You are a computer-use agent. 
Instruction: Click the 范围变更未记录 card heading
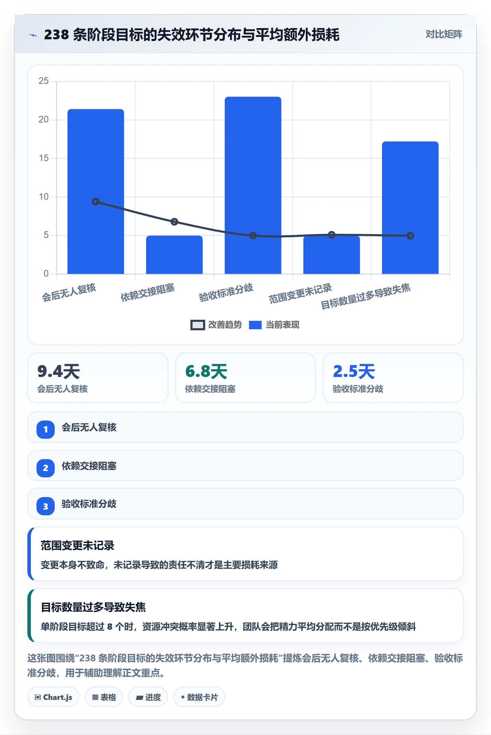tap(78, 545)
